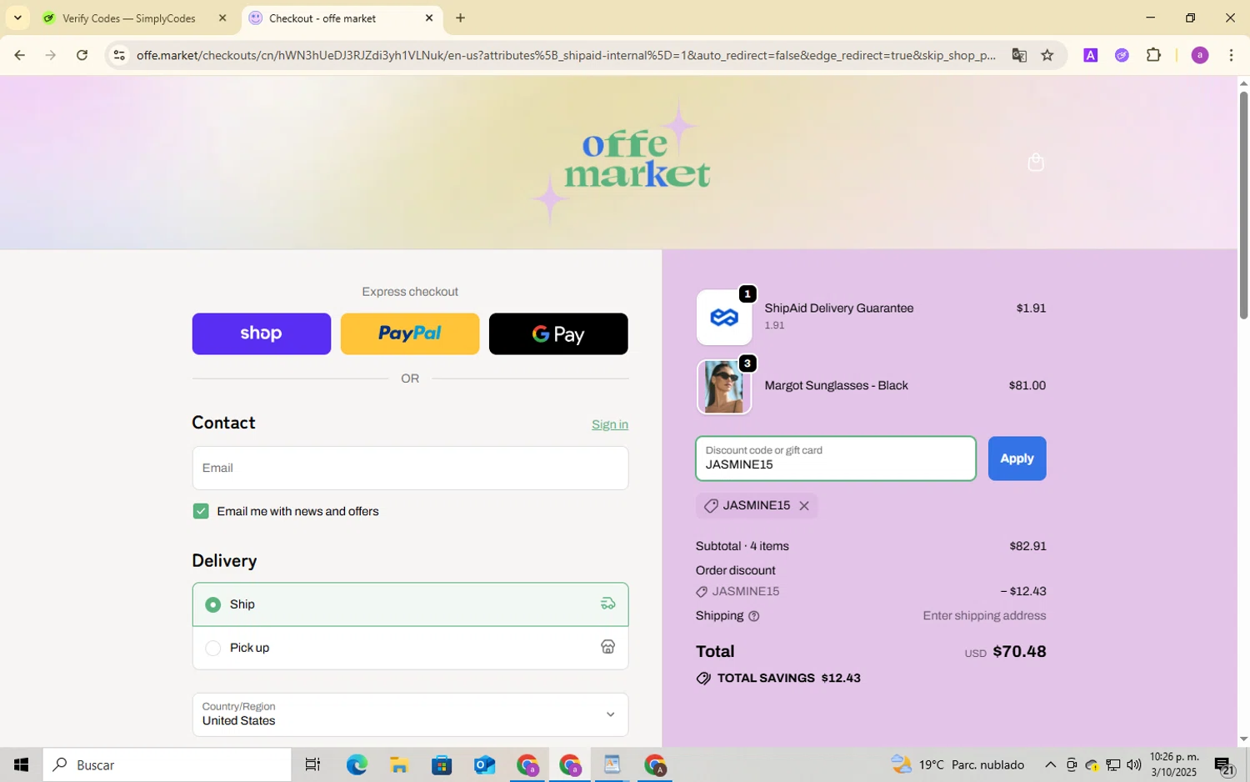
Task: Open the volume control in system tray
Action: (1133, 764)
